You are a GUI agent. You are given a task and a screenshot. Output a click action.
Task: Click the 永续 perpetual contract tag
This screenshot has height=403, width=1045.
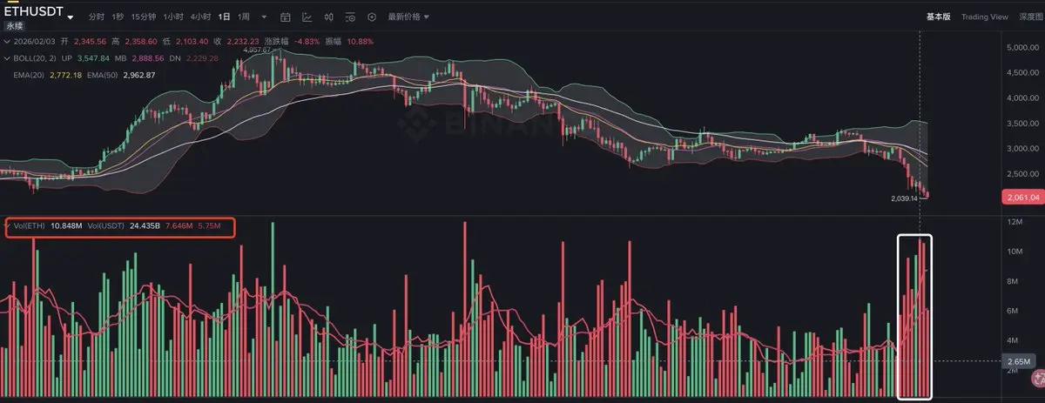(x=15, y=26)
